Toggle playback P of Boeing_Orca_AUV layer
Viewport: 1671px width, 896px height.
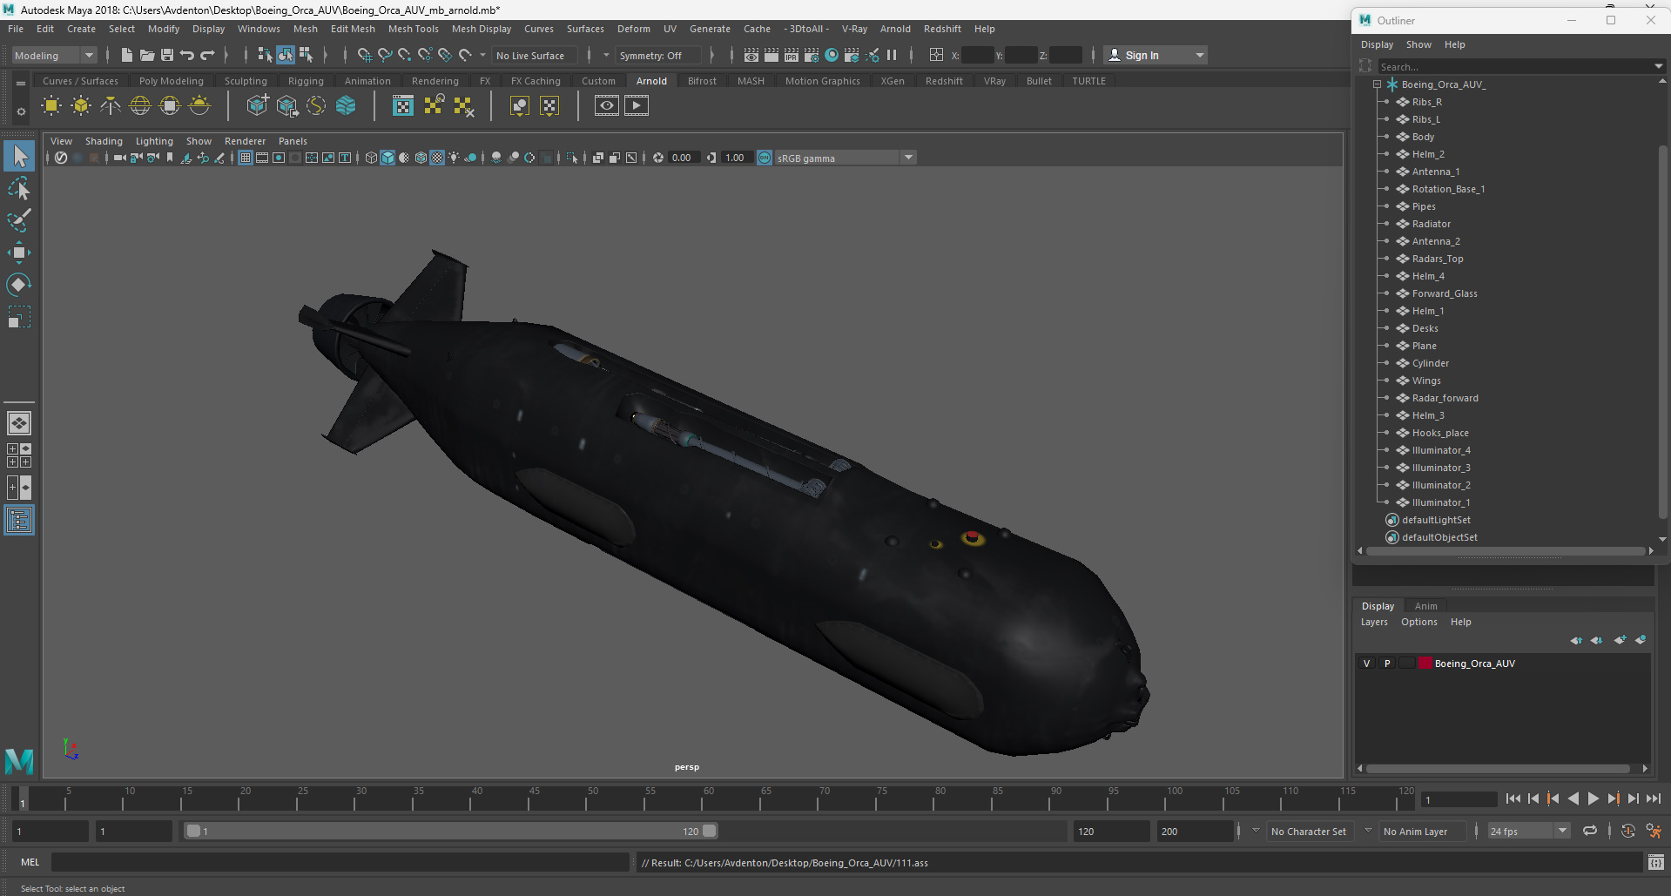point(1387,664)
